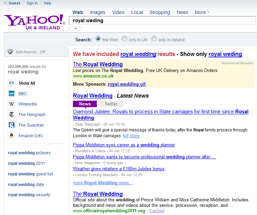Screen dimensions: 257x215
Task: Open 'Pippa Middleton eyes career' article
Action: [x=124, y=145]
